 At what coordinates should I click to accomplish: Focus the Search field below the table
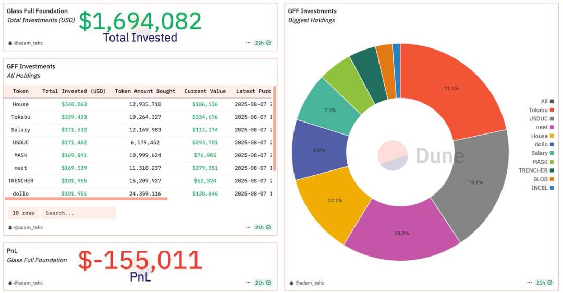point(78,213)
